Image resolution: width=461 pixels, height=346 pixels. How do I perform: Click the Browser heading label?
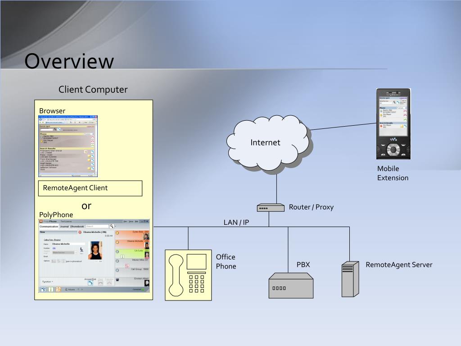[x=52, y=111]
